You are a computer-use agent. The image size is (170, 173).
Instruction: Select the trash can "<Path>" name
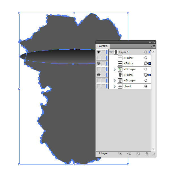128,75
